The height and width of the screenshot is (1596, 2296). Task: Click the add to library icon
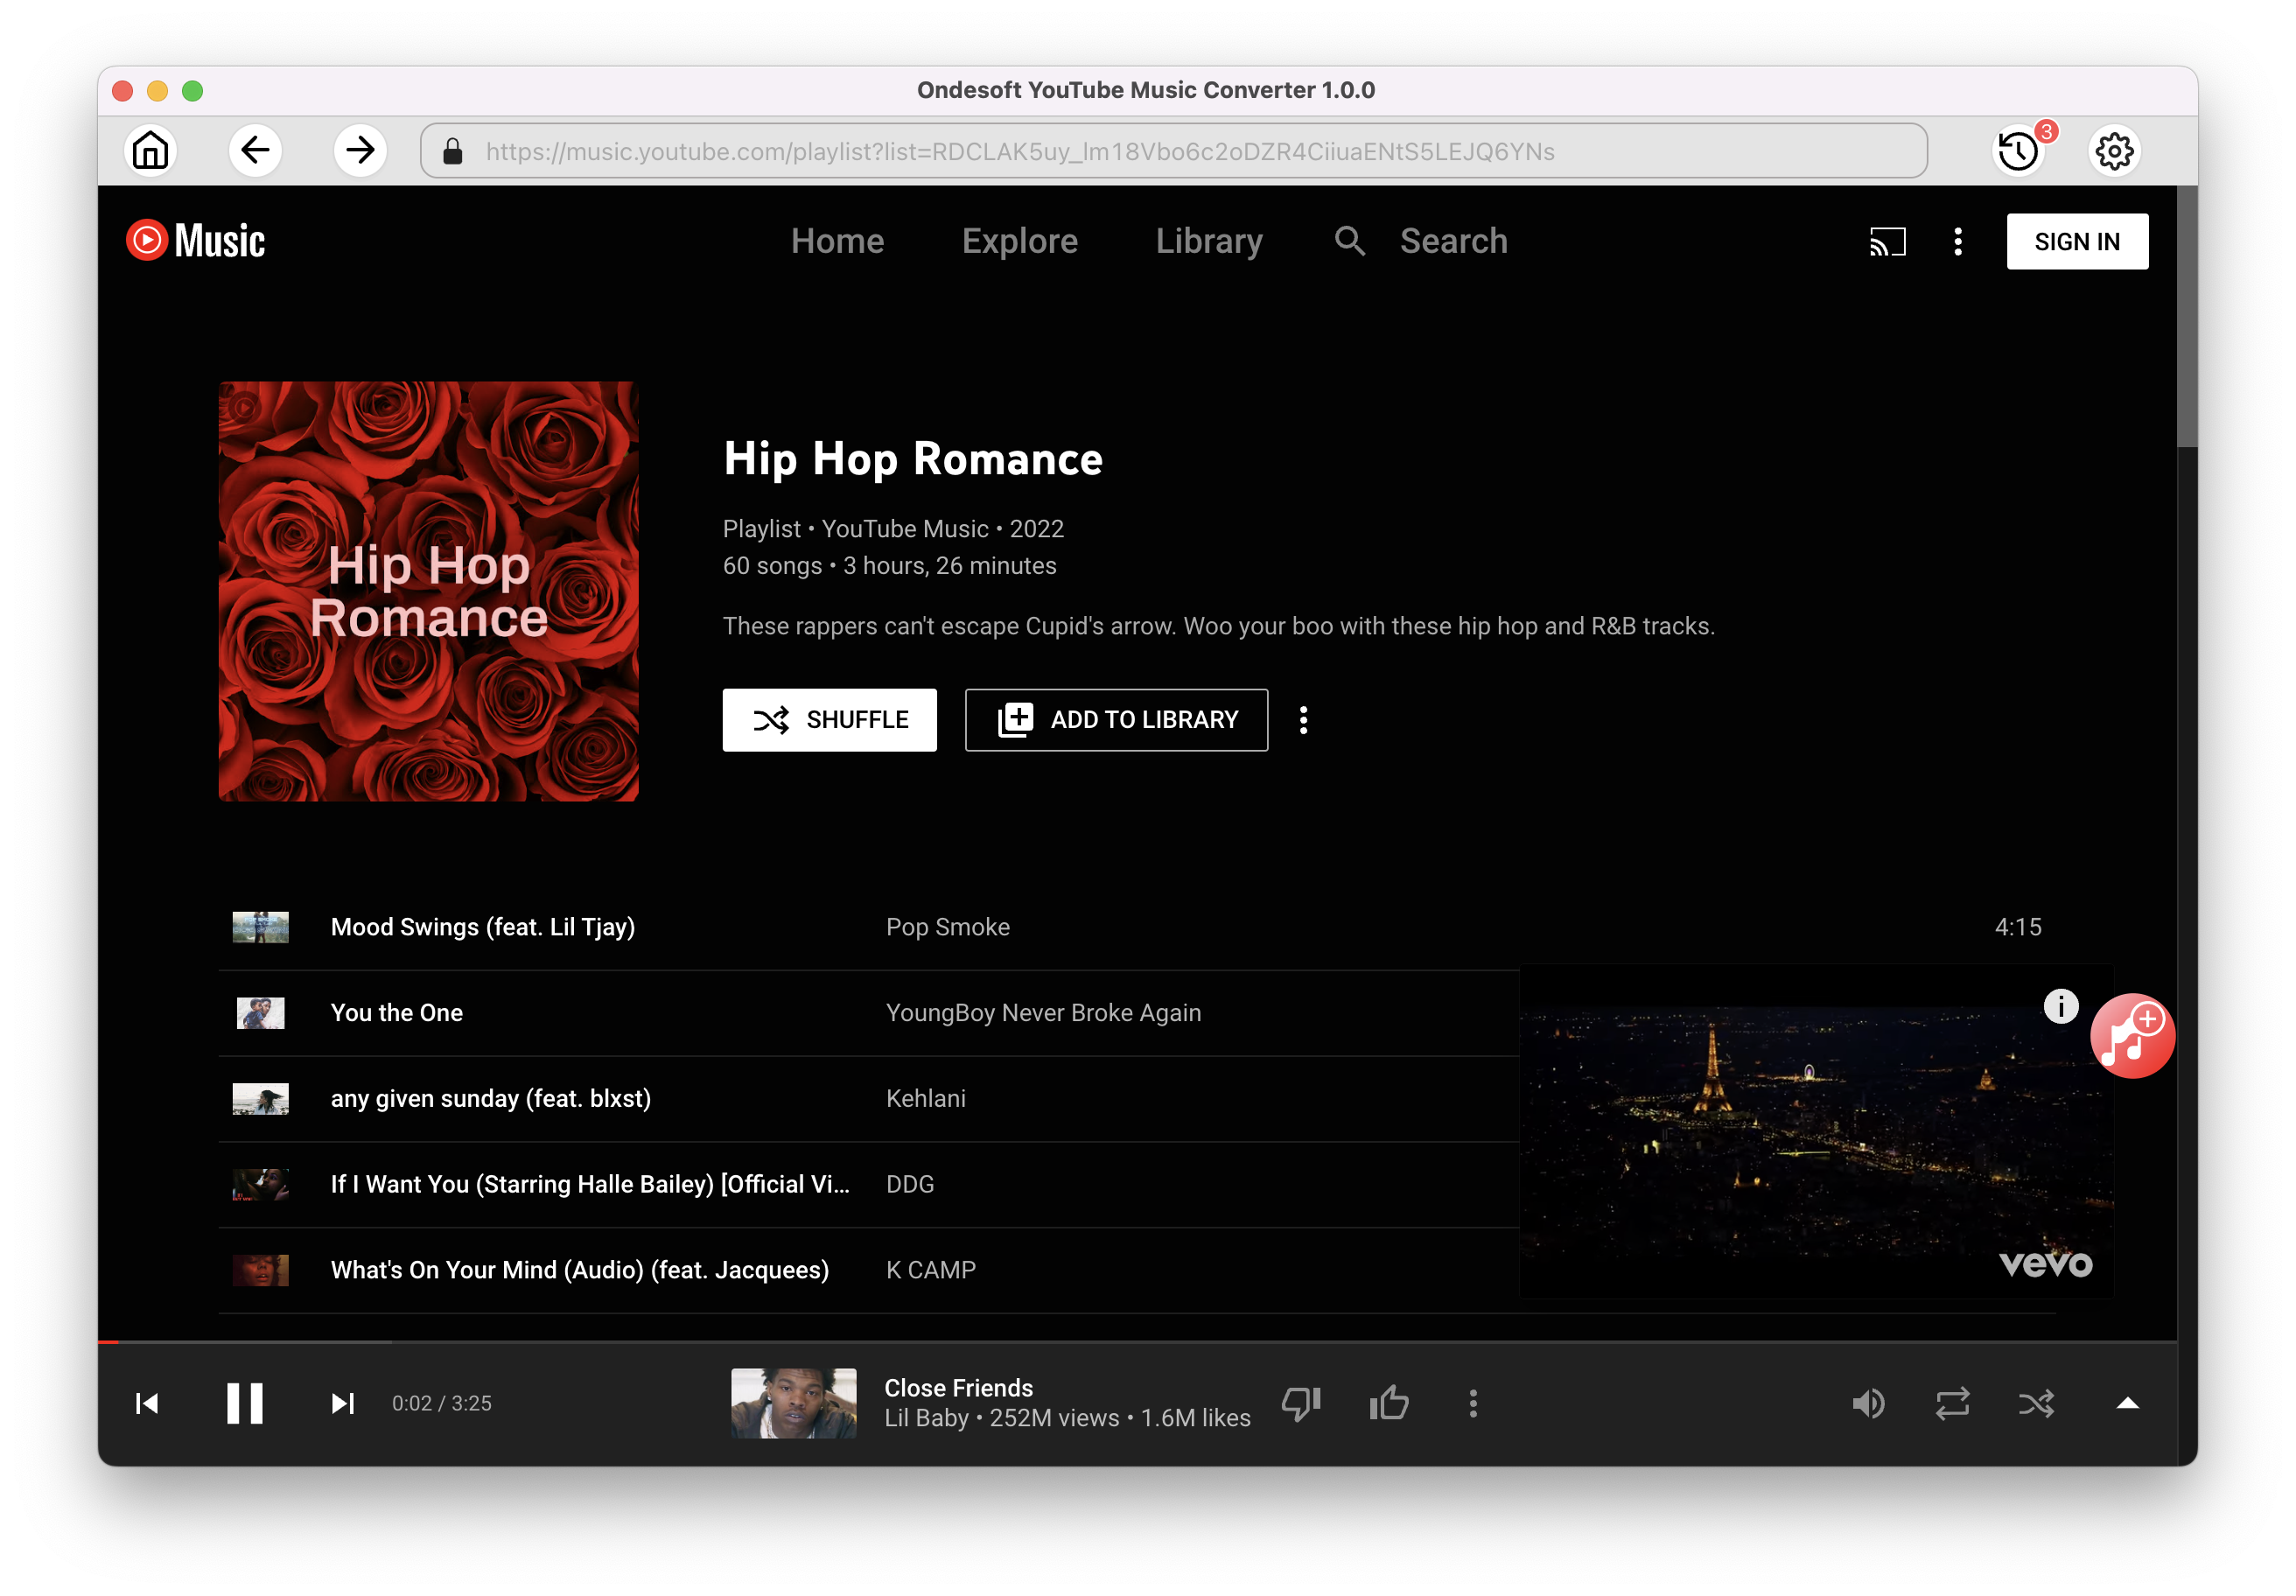(1011, 720)
